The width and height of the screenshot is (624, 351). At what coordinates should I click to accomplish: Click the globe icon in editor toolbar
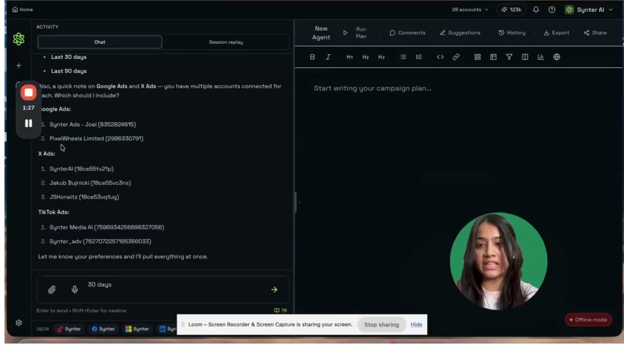556,57
